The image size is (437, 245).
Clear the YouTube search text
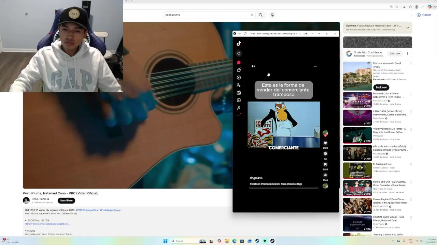click(x=252, y=15)
